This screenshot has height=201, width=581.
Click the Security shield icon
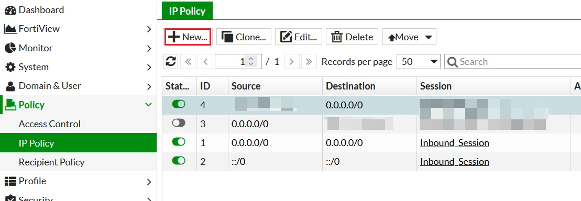click(x=10, y=198)
